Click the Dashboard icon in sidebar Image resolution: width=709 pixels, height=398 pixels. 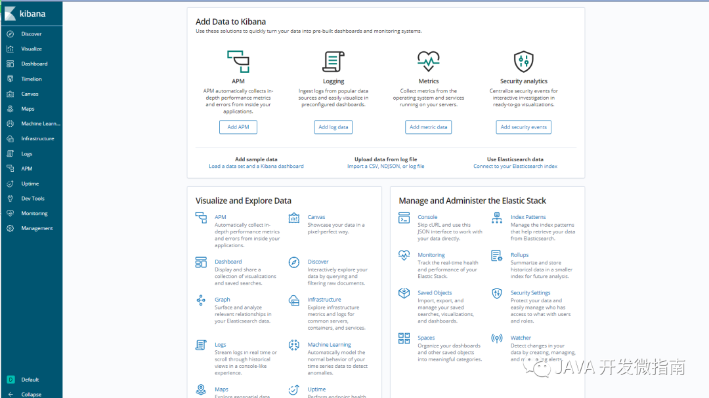click(11, 64)
